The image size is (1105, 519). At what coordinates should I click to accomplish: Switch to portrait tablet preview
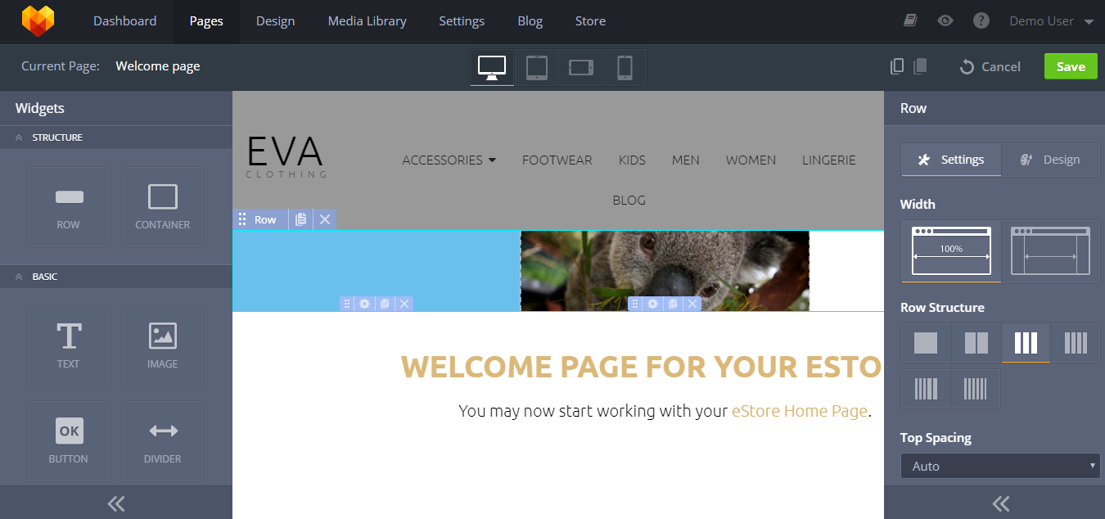point(536,67)
